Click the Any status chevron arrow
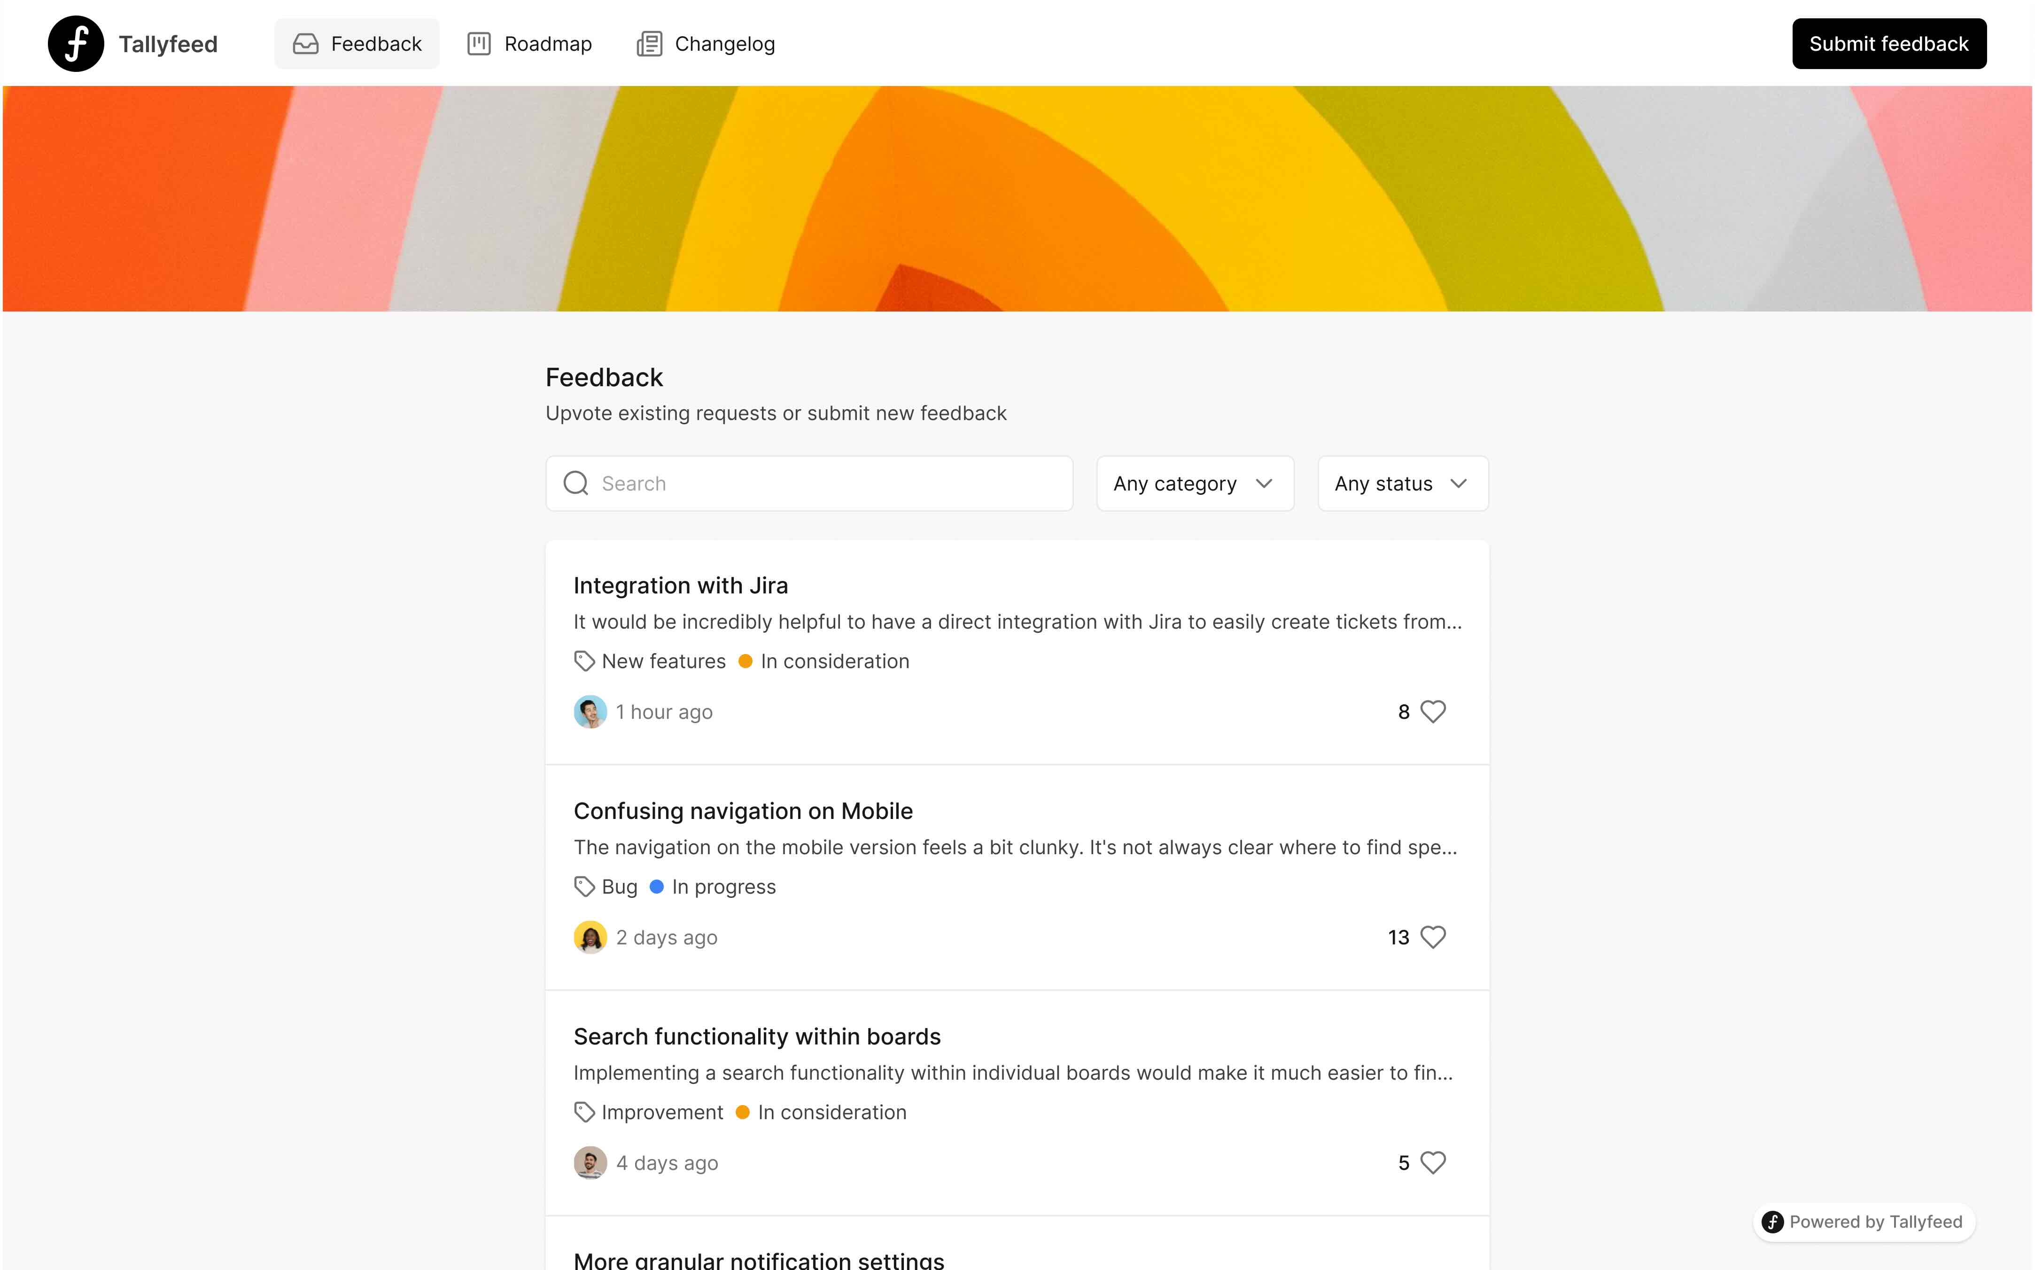 tap(1458, 484)
